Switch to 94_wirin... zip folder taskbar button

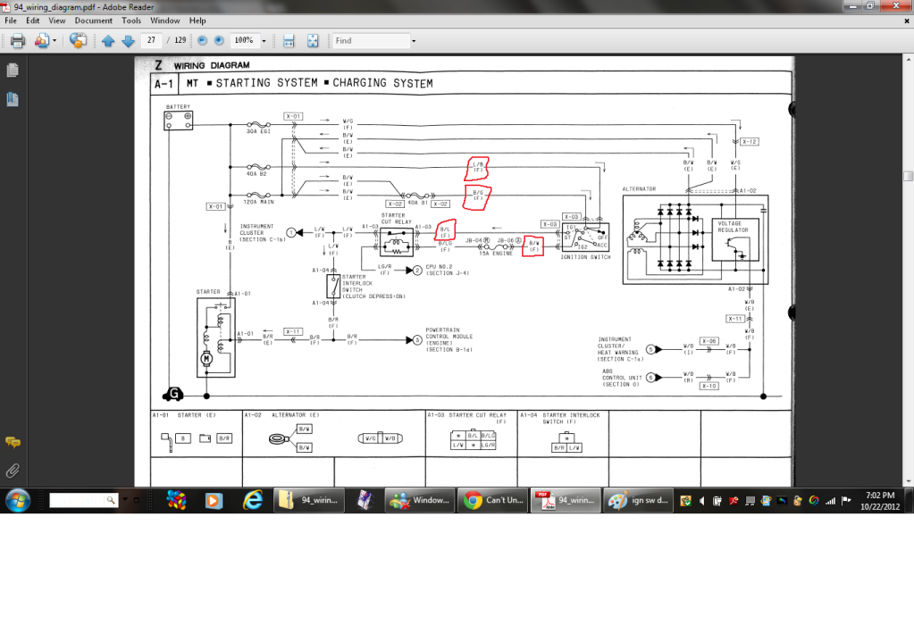(x=309, y=500)
